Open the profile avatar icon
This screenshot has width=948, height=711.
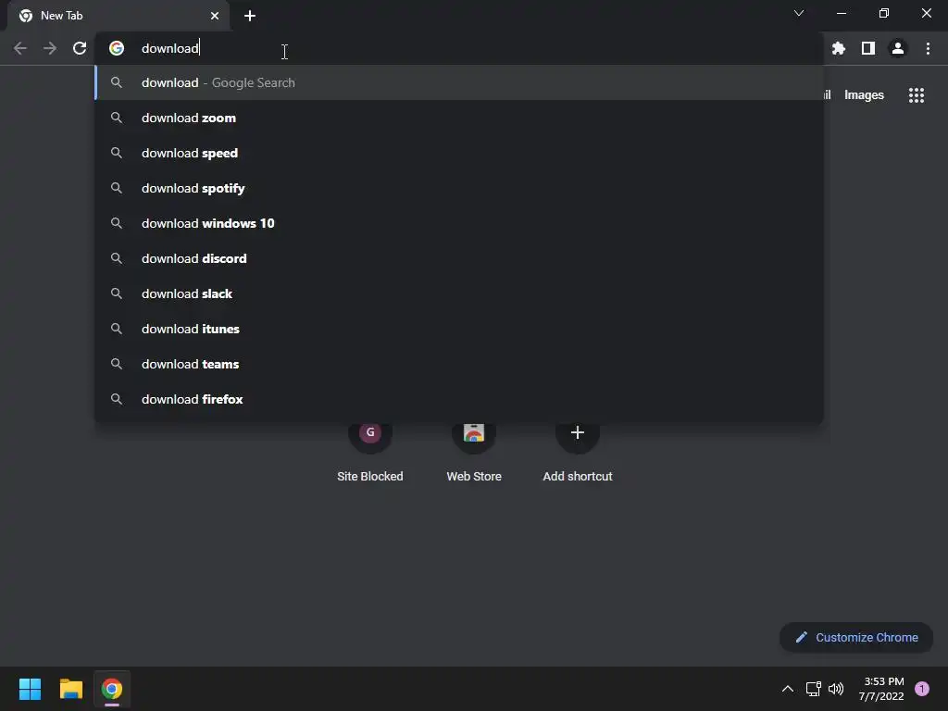(898, 48)
